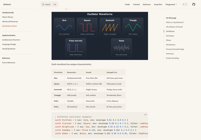Open Music Theory in the sidebar
Screen dimensions: 201x140
pyautogui.click(x=8, y=17)
